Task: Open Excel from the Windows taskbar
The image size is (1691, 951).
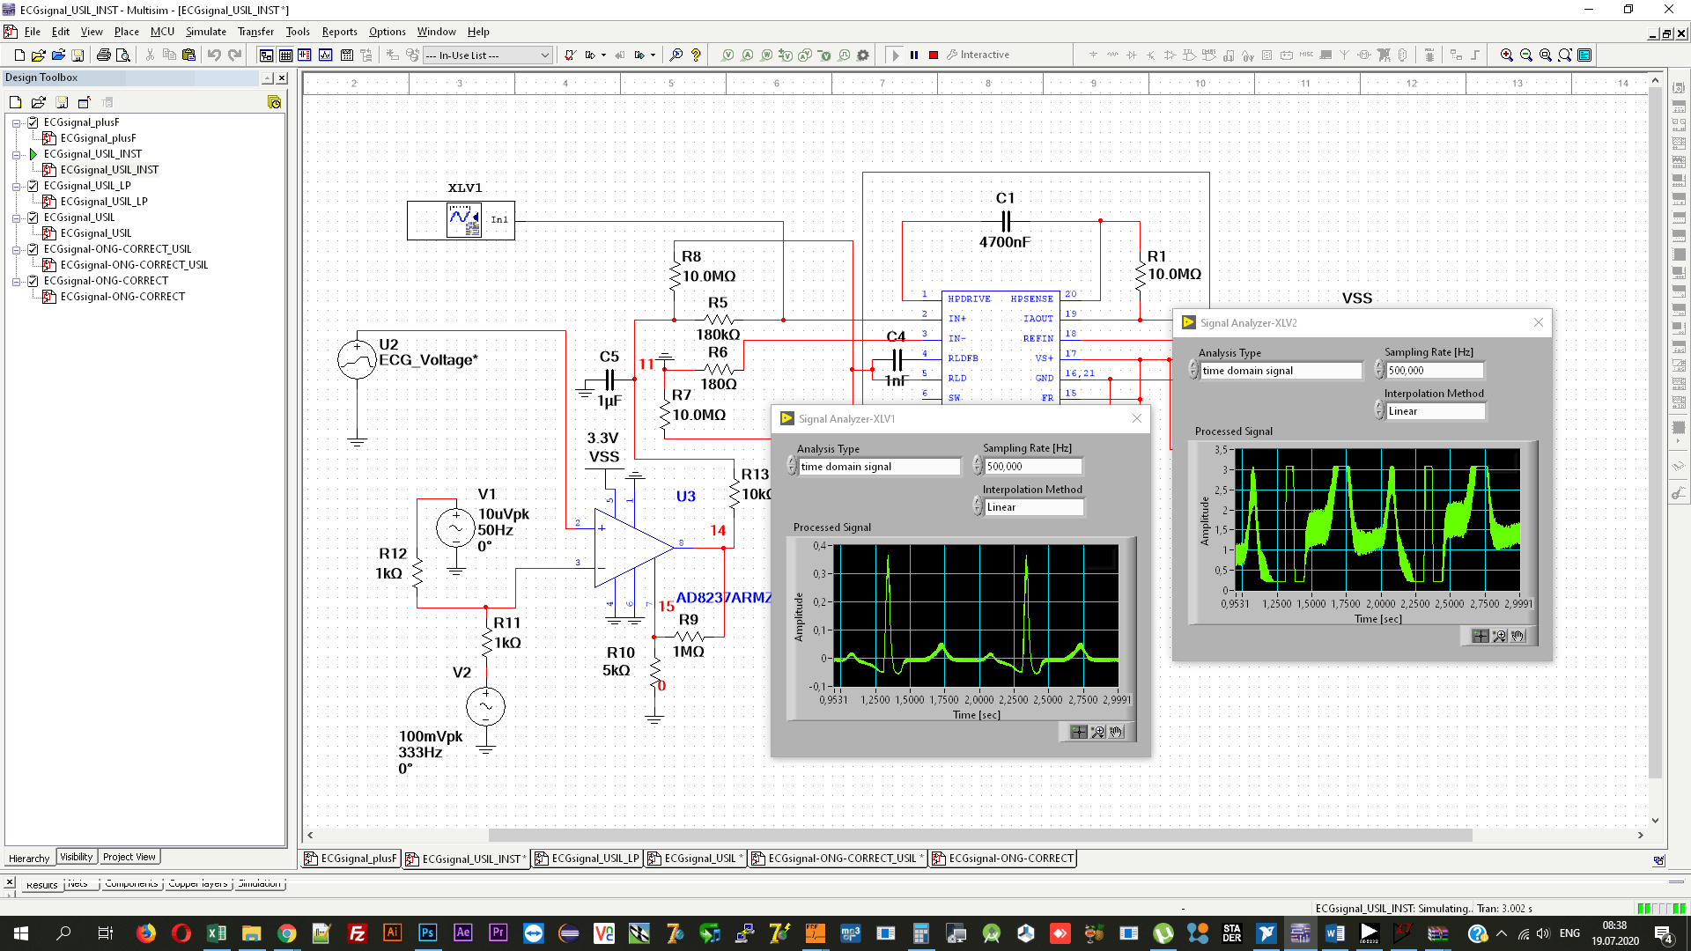Action: click(x=217, y=933)
